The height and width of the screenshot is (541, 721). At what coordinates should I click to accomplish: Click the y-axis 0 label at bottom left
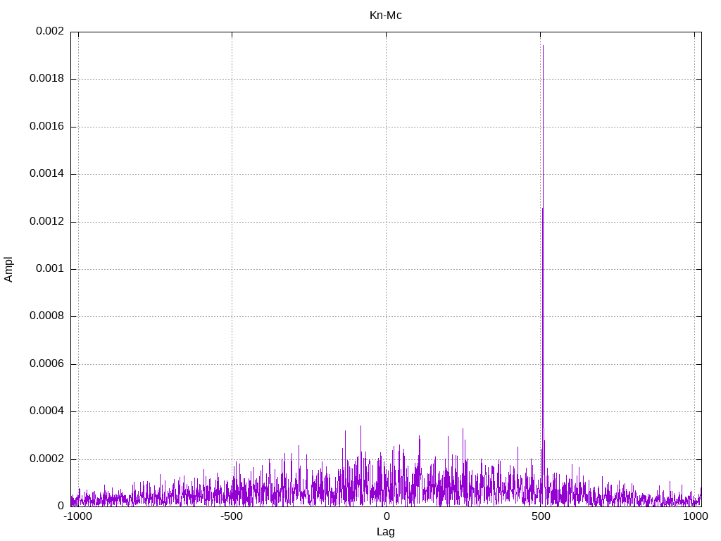tap(61, 506)
